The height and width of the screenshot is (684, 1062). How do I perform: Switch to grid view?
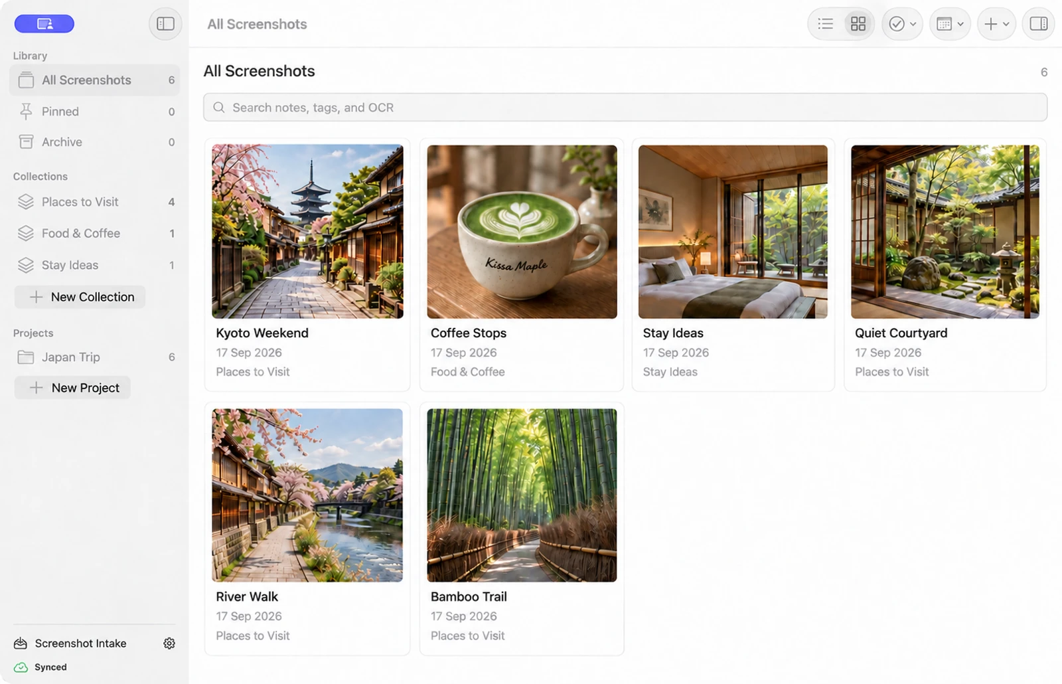(x=858, y=24)
